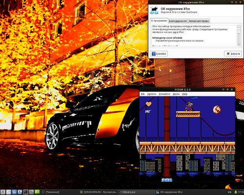The image size is (244, 195).
Task: Open the green chat bubble launcher icon
Action: (37, 192)
